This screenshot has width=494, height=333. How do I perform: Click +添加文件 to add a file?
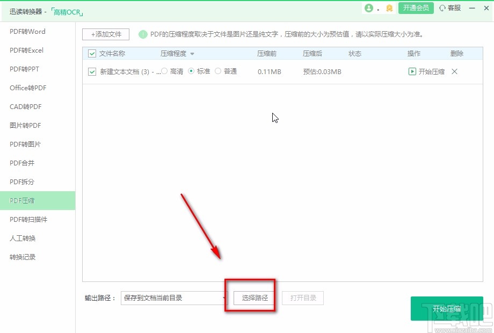tap(105, 34)
